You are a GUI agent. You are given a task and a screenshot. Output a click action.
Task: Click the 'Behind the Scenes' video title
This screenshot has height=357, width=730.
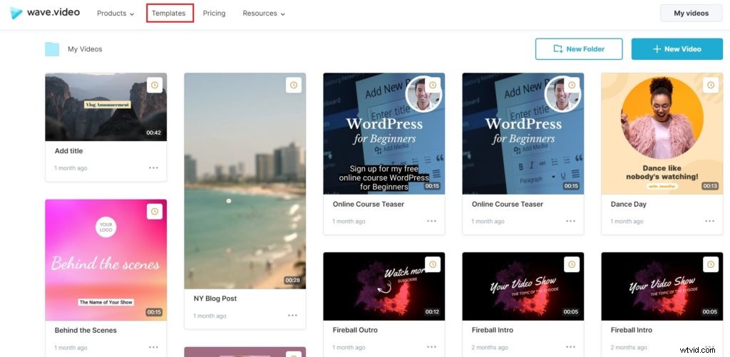pos(86,330)
